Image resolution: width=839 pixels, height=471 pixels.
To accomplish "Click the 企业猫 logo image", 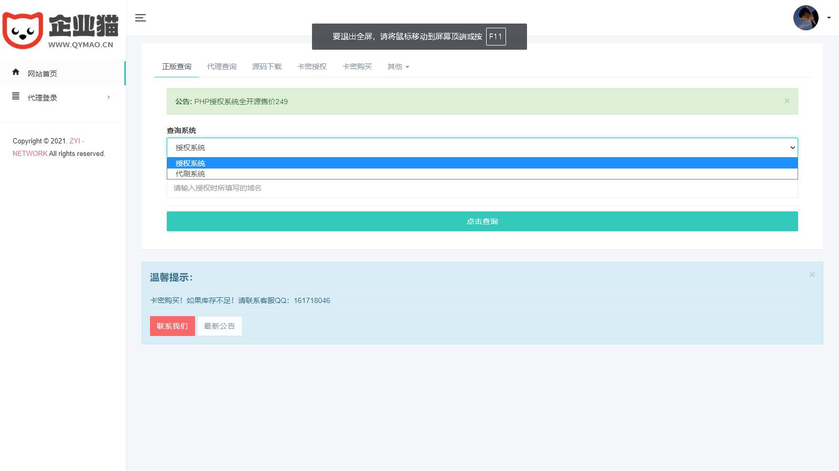I will [x=61, y=30].
